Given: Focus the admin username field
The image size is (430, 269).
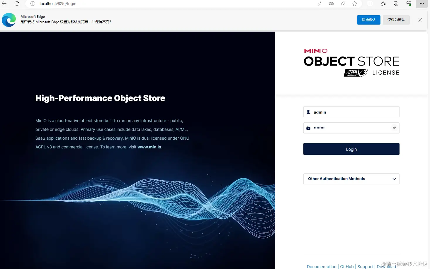Looking at the screenshot, I should coord(351,112).
